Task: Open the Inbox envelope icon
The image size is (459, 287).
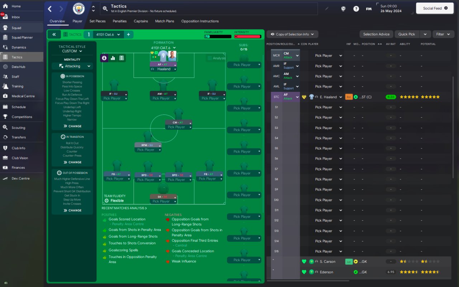Action: pyautogui.click(x=5, y=17)
